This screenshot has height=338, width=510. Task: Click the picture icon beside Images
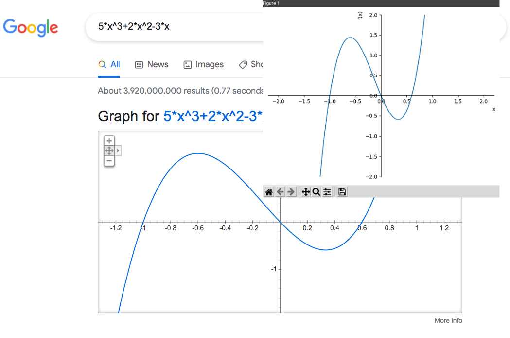tap(187, 64)
